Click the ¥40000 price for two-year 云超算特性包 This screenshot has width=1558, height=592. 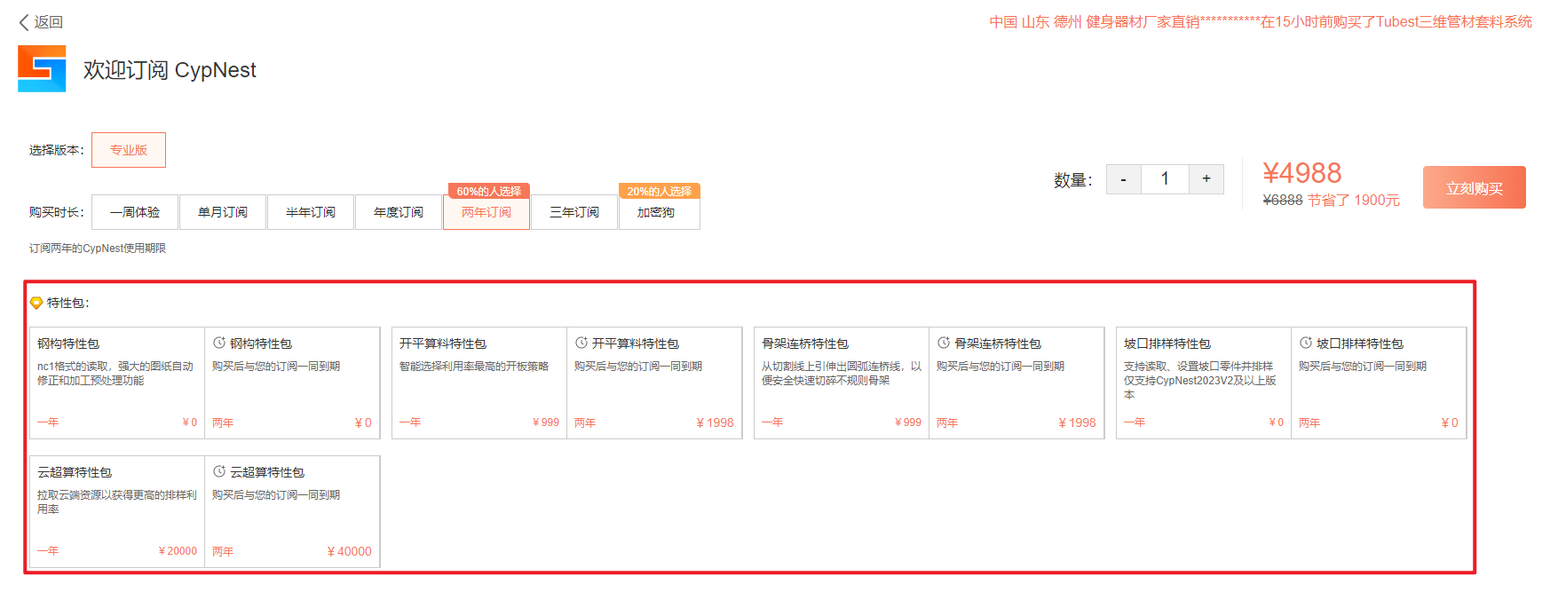tap(350, 551)
